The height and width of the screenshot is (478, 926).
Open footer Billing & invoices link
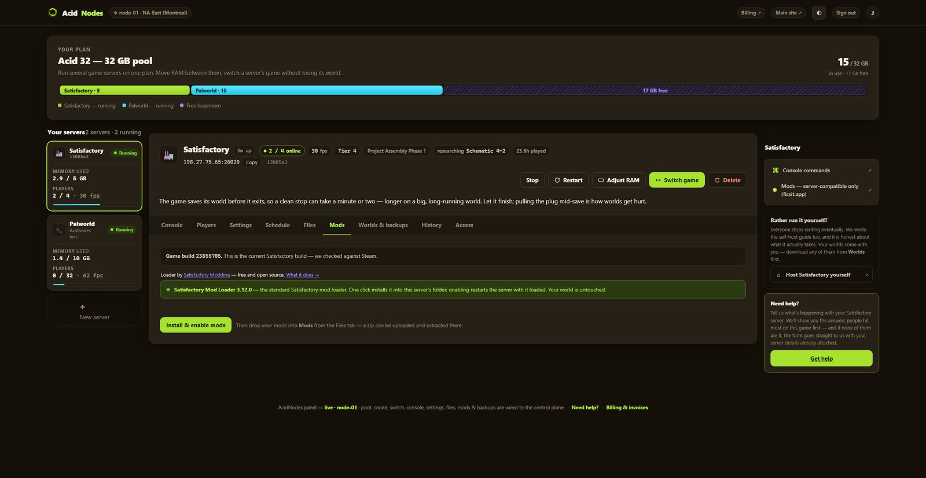(x=627, y=407)
